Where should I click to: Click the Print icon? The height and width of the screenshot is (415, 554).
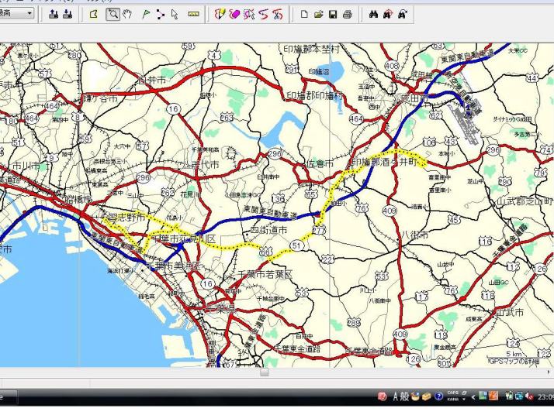pyautogui.click(x=348, y=15)
